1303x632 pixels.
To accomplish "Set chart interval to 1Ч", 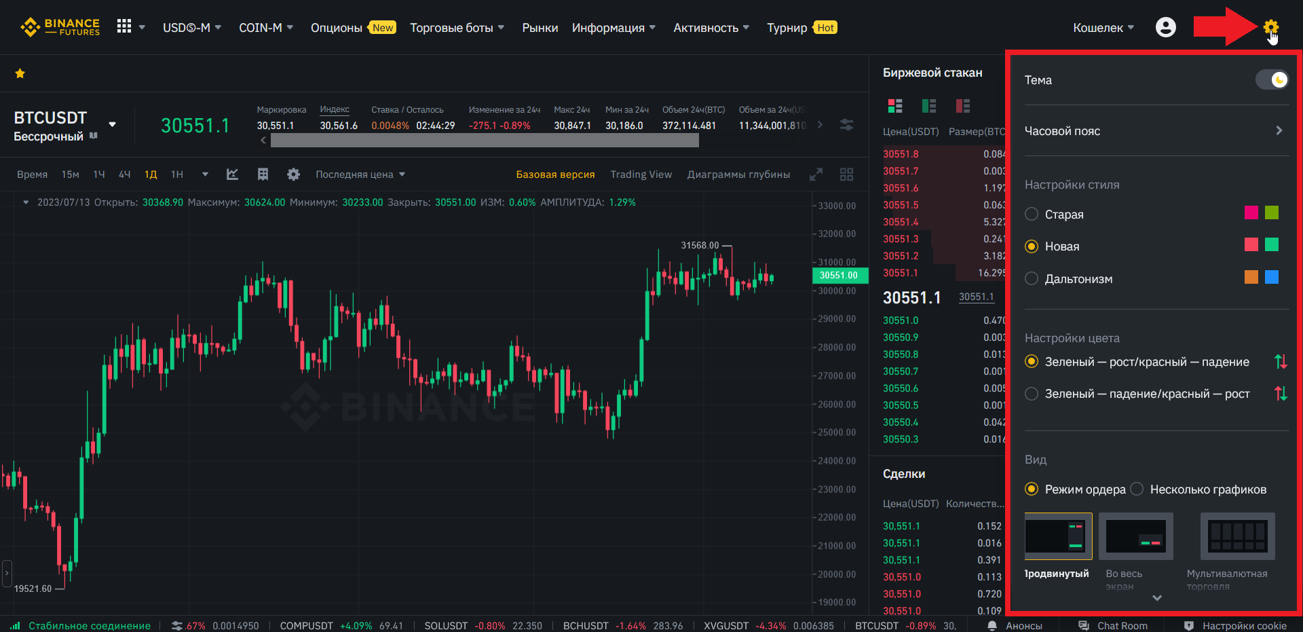I will (99, 174).
